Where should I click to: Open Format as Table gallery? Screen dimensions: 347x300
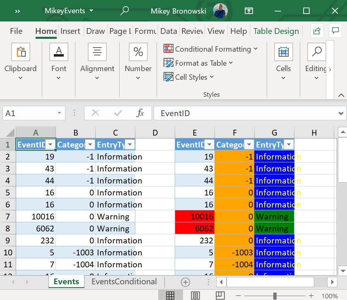(198, 63)
